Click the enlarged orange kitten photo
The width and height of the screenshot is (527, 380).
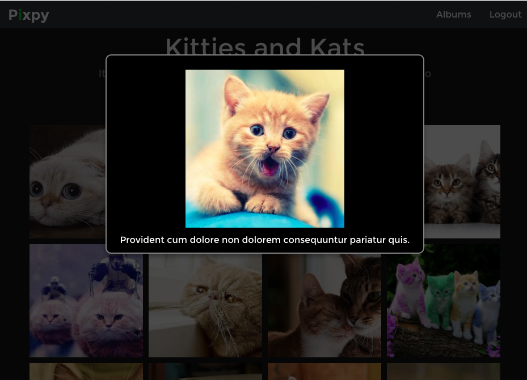point(265,148)
